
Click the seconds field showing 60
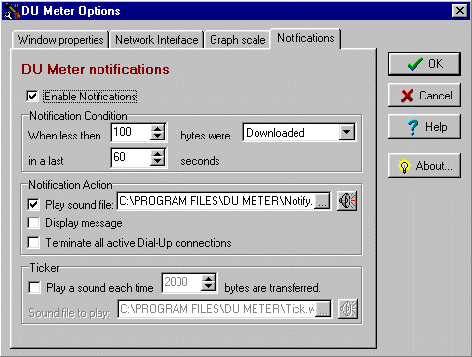[x=131, y=158]
